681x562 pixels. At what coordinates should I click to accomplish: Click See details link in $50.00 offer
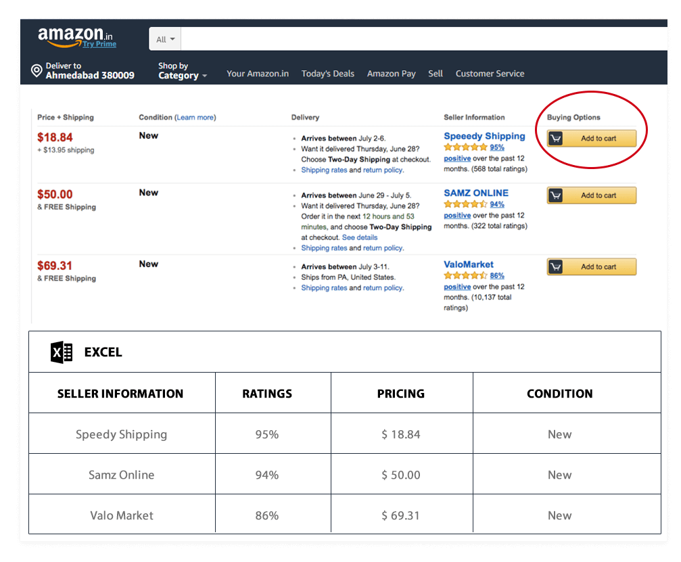(360, 237)
